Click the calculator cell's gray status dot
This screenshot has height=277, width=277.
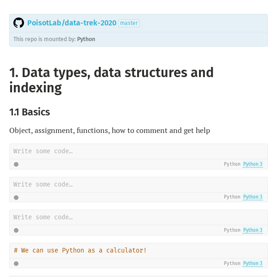(x=16, y=264)
